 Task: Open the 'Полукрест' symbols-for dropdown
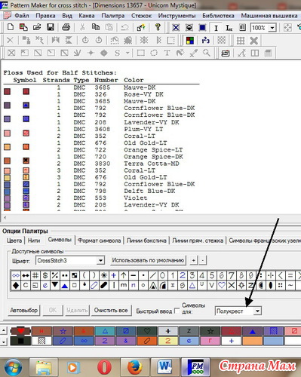[257, 311]
